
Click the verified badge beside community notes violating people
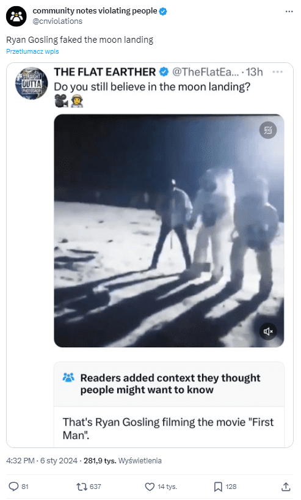[163, 11]
